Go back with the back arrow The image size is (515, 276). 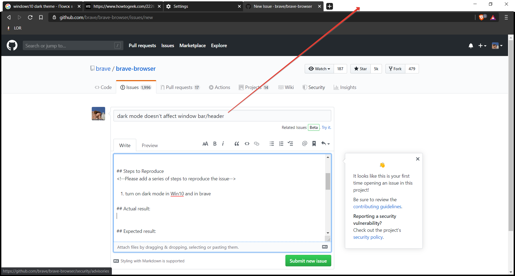point(9,17)
